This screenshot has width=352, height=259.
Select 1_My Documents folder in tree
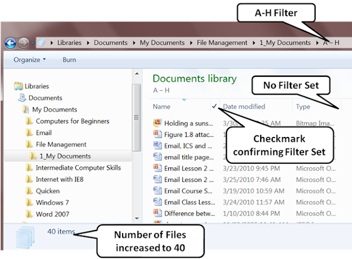tap(65, 156)
